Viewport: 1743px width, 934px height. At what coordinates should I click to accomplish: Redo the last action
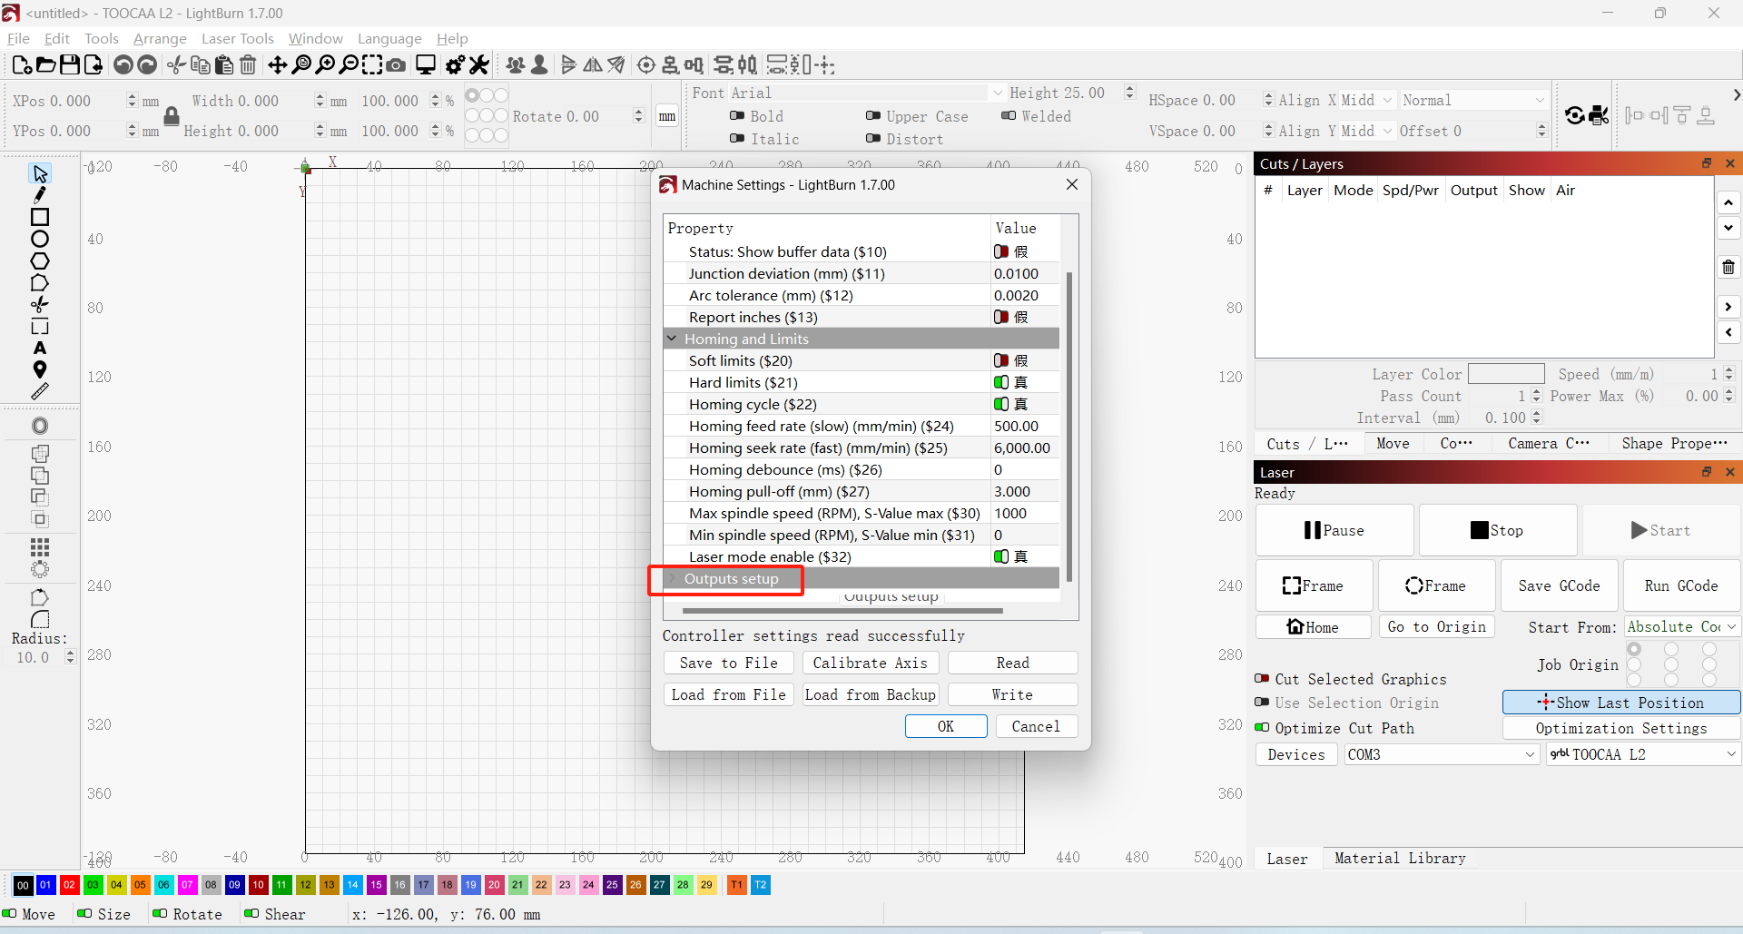[147, 64]
